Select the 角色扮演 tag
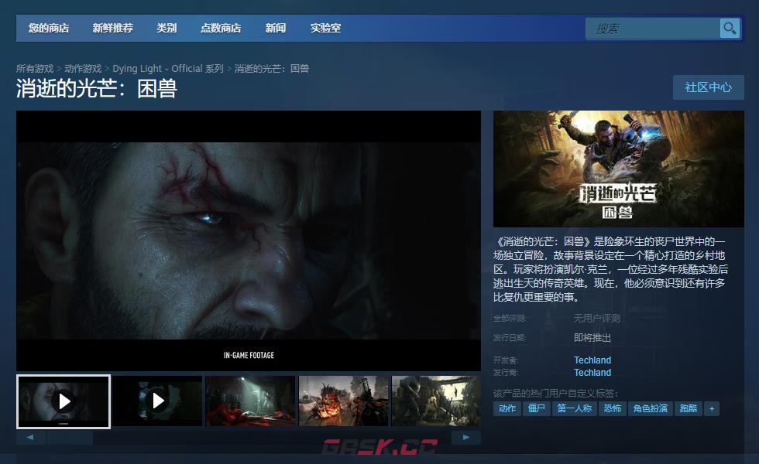Image resolution: width=759 pixels, height=464 pixels. [x=651, y=408]
